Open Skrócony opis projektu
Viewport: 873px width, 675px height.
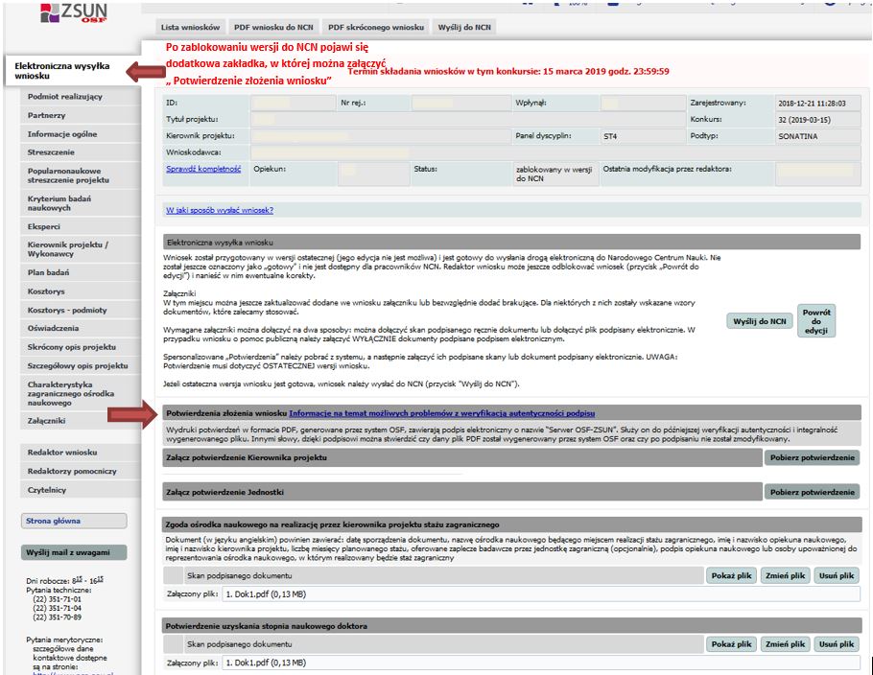tap(81, 347)
